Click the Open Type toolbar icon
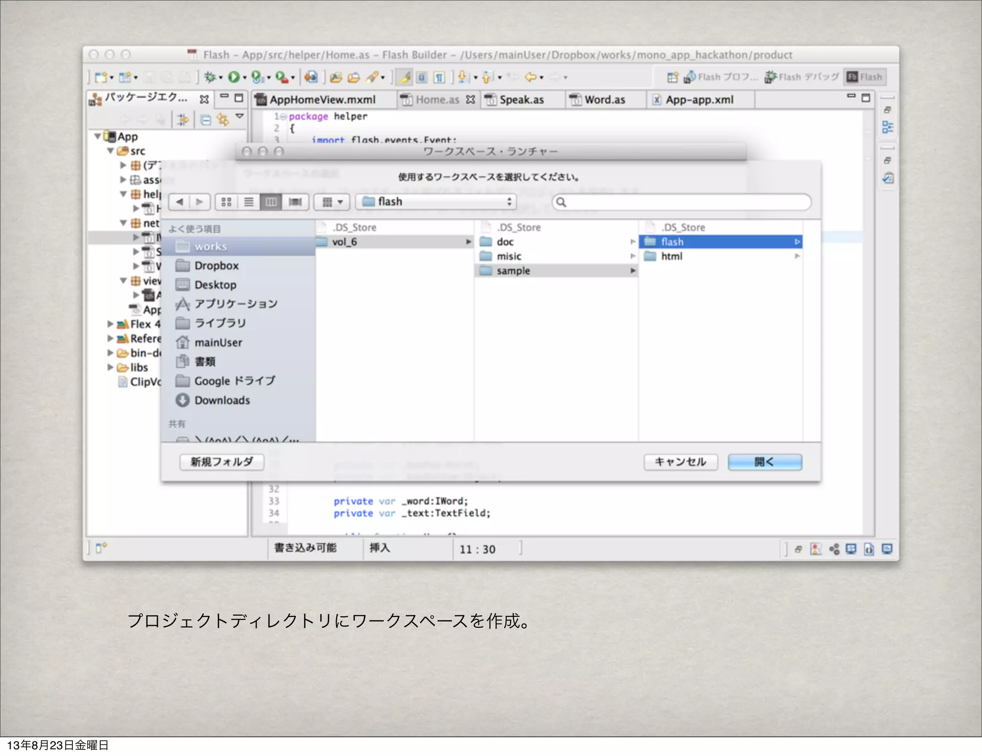 (336, 77)
